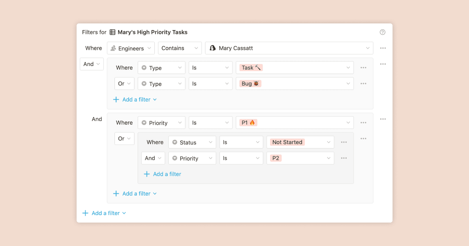Click Add a filter inside the nested group
469x246 pixels.
pyautogui.click(x=163, y=174)
